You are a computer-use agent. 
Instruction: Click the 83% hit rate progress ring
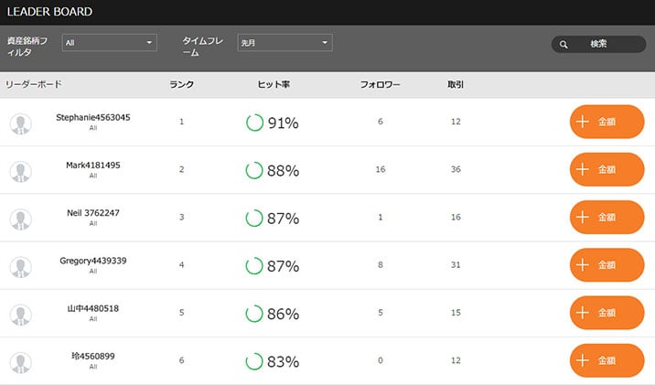tap(254, 361)
